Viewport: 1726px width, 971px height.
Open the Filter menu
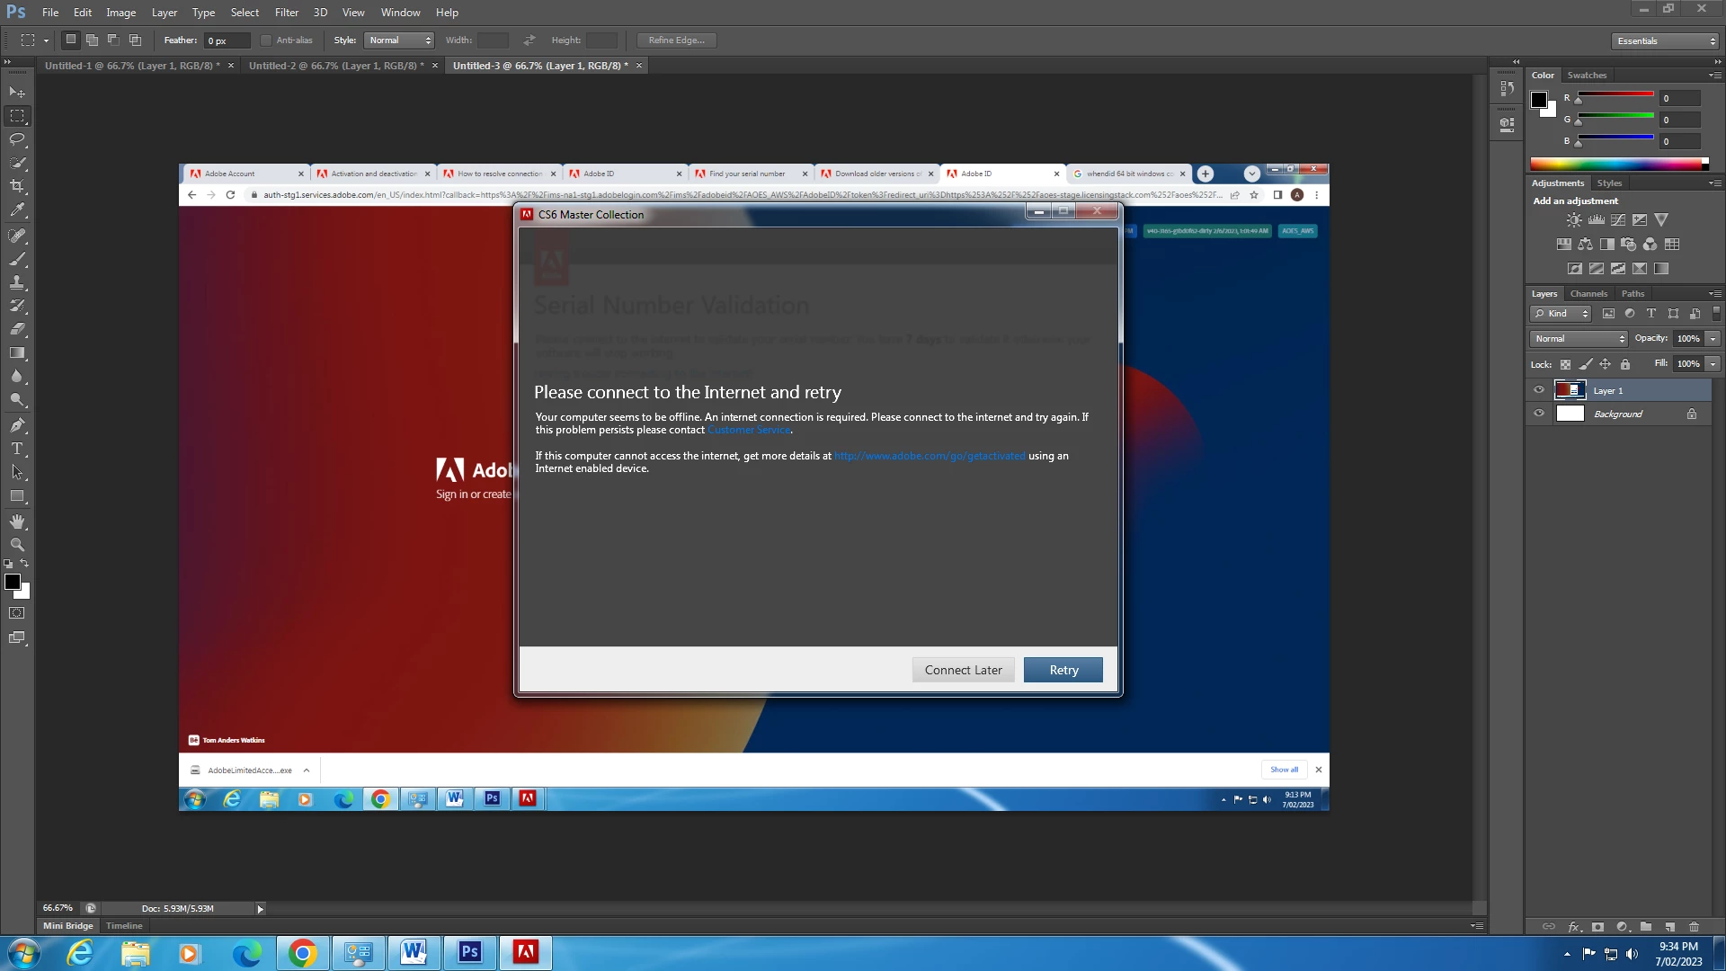286,13
